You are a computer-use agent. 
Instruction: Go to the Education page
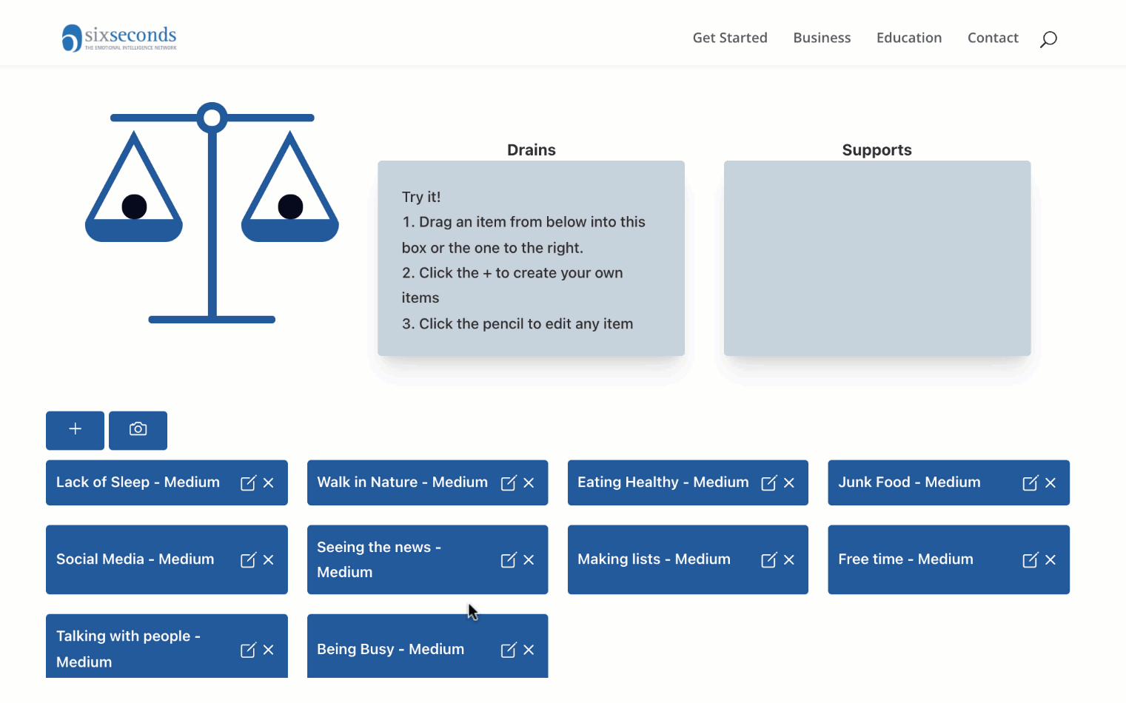click(908, 38)
